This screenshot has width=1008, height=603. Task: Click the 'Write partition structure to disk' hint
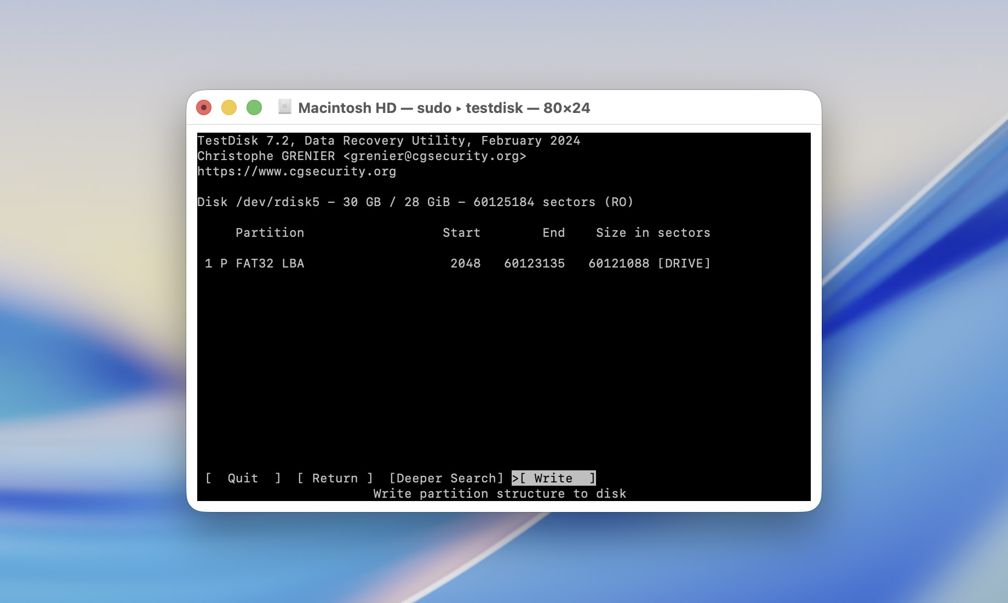[x=500, y=493]
